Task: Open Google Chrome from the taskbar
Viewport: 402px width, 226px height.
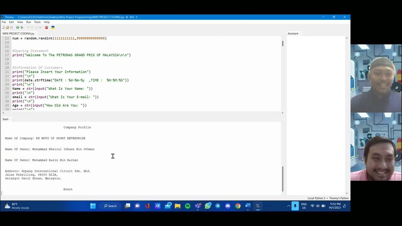Action: tap(238, 206)
